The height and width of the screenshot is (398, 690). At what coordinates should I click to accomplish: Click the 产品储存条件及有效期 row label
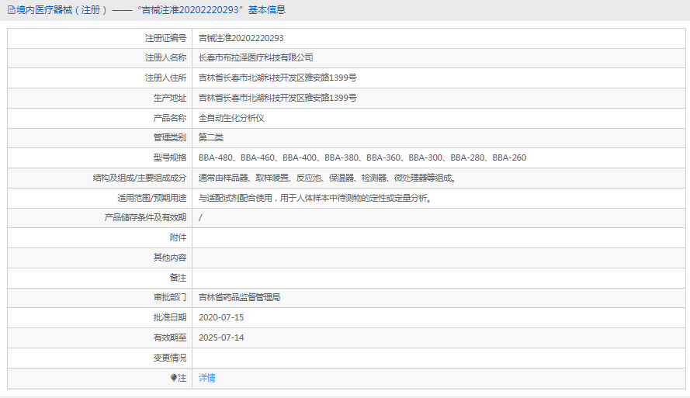[x=145, y=217]
